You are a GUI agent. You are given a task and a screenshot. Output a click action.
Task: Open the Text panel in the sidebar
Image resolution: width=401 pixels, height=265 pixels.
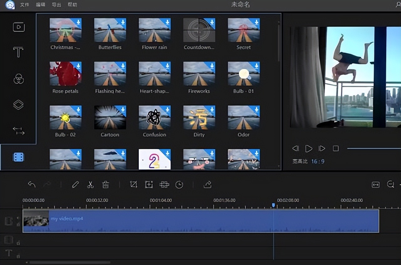18,52
